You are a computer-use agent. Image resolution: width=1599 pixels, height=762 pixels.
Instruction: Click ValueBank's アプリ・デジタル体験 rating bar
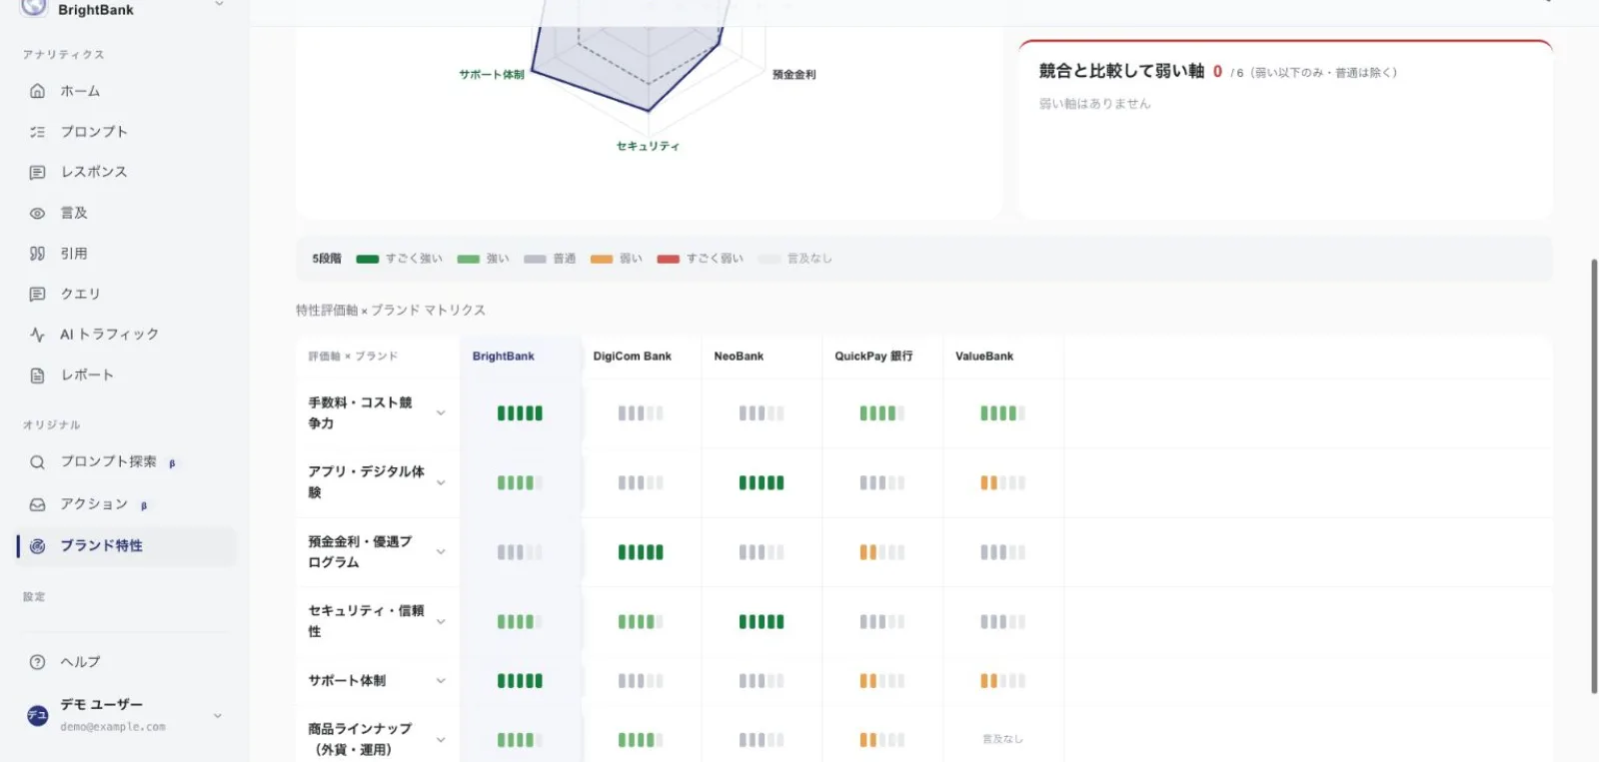pyautogui.click(x=1003, y=482)
